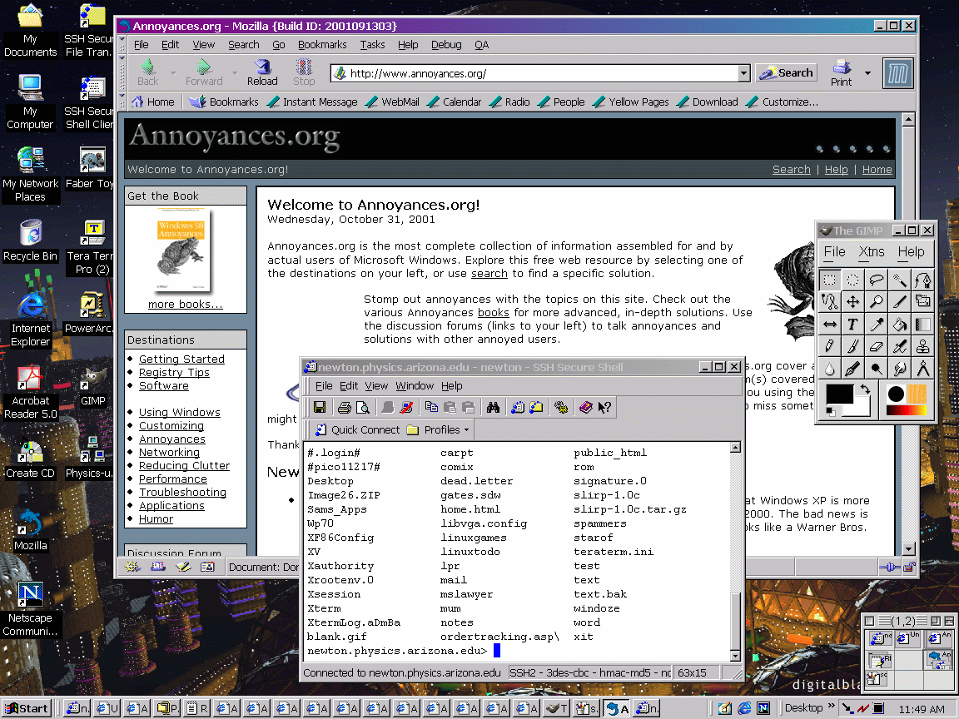Click the Reload button in Mozilla

[262, 72]
